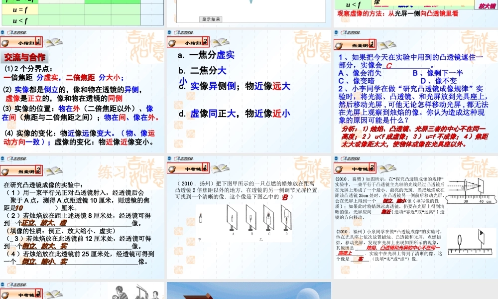Open the 中考链接 2 slide thumbnail
Screen dimensions: 498x299
click(416, 217)
